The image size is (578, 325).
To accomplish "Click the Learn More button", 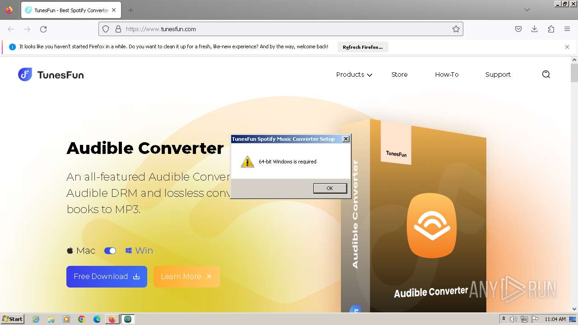I will click(x=186, y=277).
